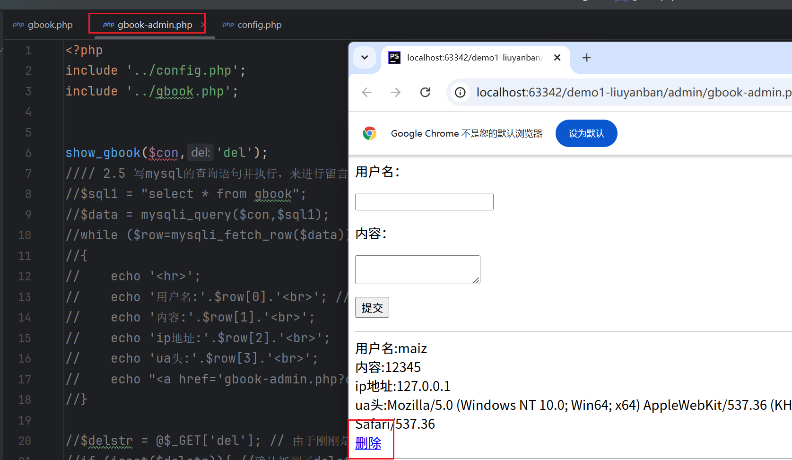This screenshot has width=792, height=460.
Task: Click the commented $sql1 select statement line
Action: pyautogui.click(x=186, y=194)
